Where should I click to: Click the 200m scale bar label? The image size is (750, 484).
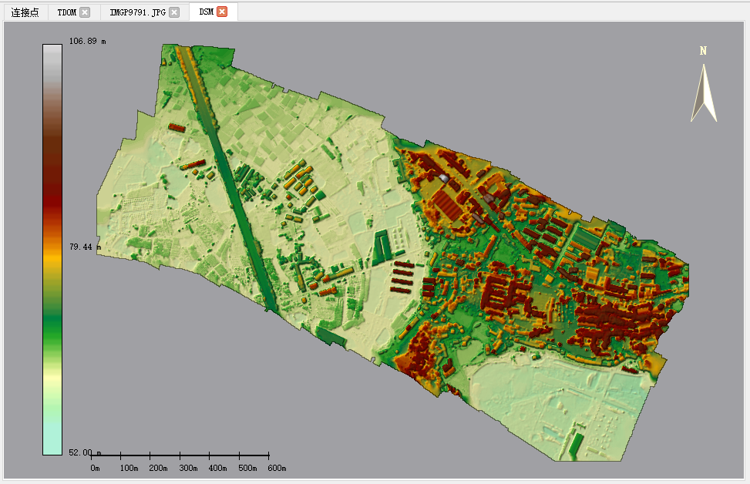pos(158,469)
